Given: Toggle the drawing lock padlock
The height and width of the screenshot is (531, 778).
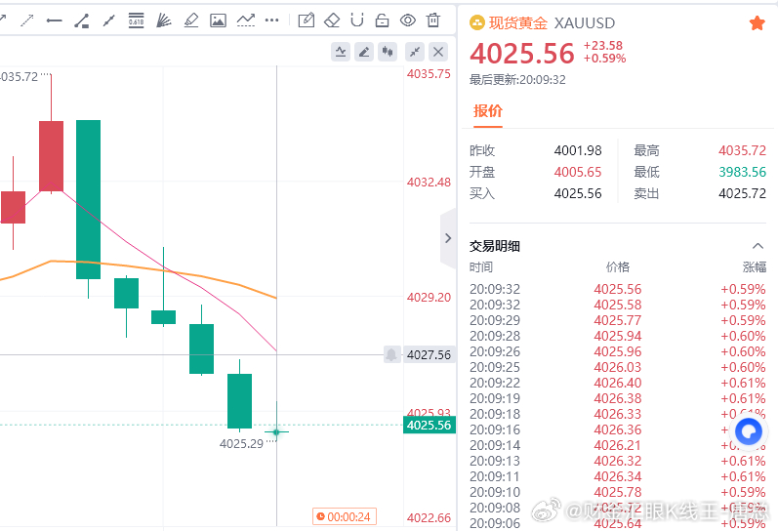Looking at the screenshot, I should click(x=382, y=20).
